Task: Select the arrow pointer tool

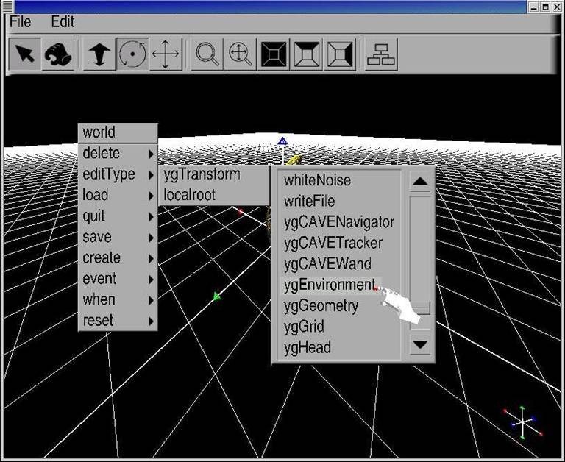Action: [24, 54]
